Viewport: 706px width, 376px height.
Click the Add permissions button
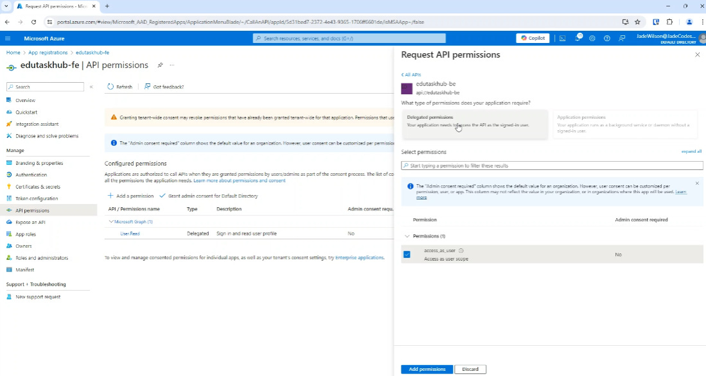(x=427, y=369)
